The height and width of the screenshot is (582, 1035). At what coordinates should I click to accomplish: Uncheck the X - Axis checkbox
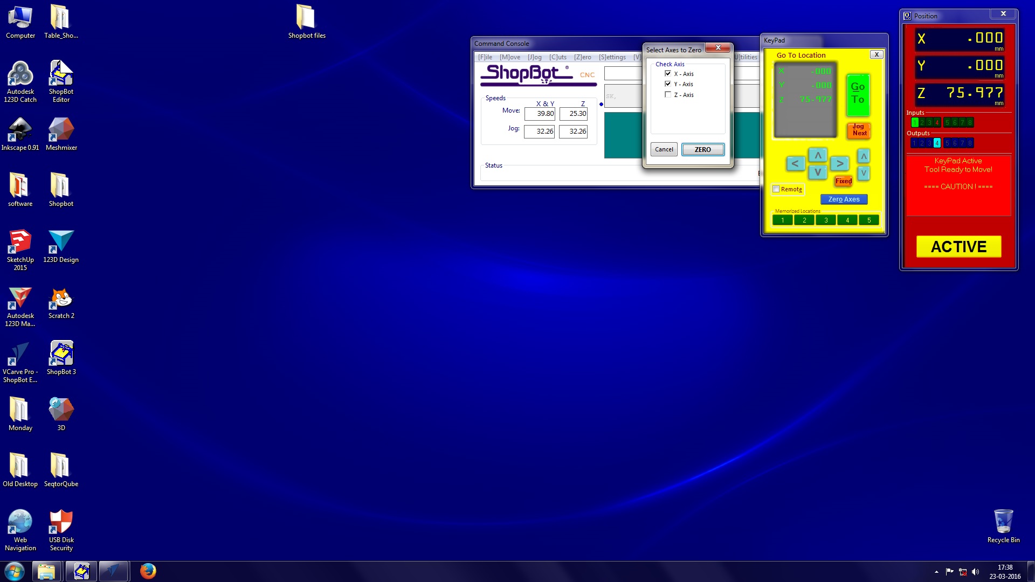(x=668, y=74)
